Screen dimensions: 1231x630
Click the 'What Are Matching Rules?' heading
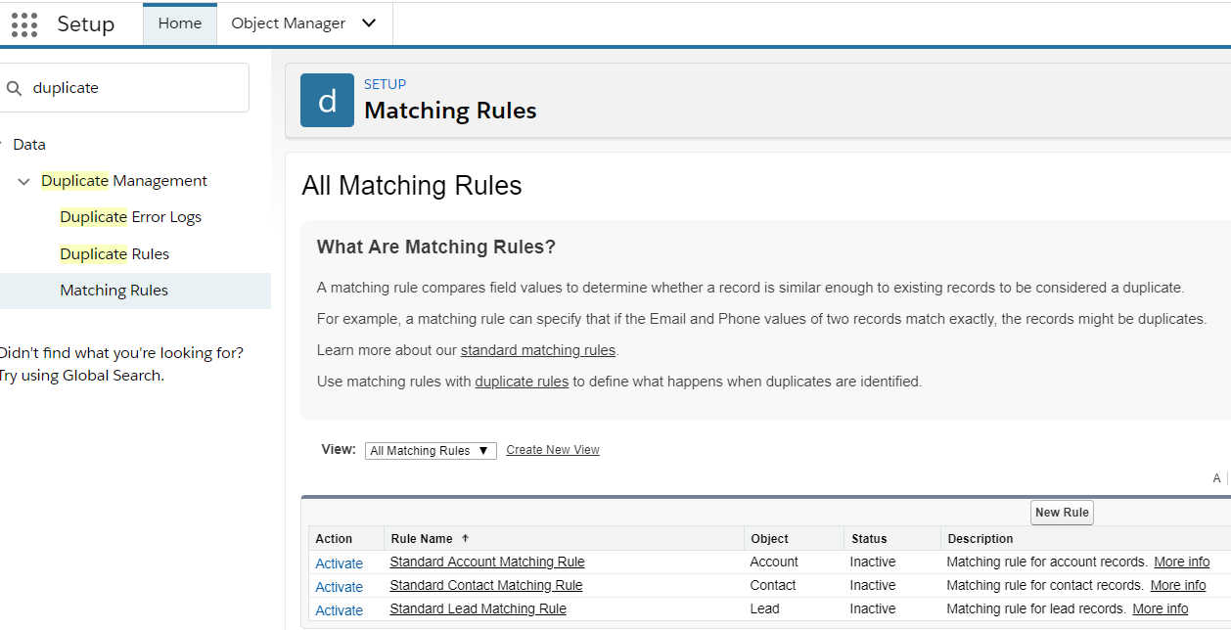click(x=436, y=247)
